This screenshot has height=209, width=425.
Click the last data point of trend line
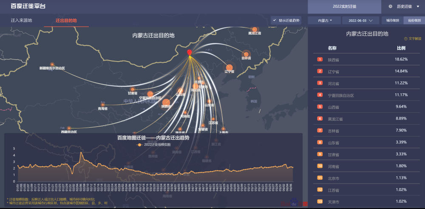pos(293,167)
